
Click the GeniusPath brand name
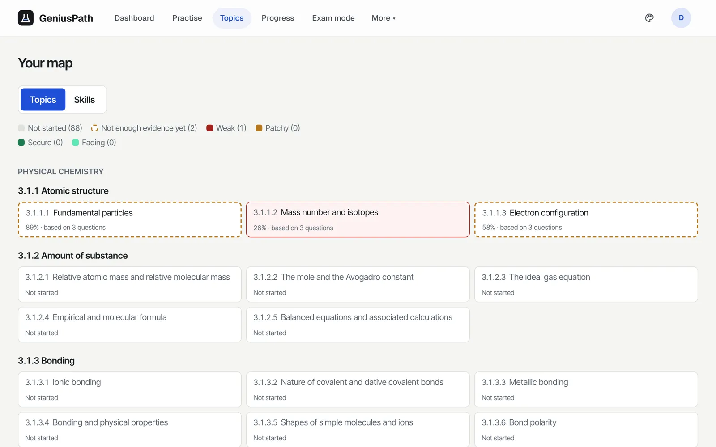pyautogui.click(x=66, y=18)
